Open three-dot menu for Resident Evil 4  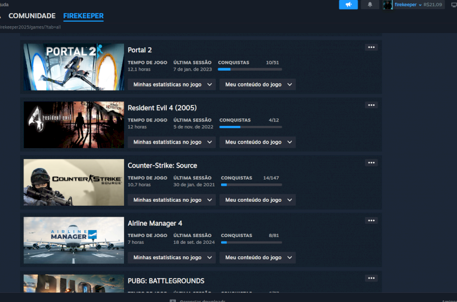371,105
